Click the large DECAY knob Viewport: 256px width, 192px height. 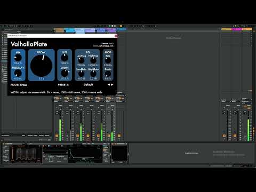(x=41, y=66)
